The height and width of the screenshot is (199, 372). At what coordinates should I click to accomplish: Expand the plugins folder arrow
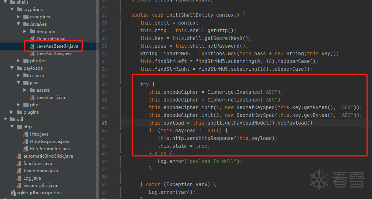coord(12,112)
